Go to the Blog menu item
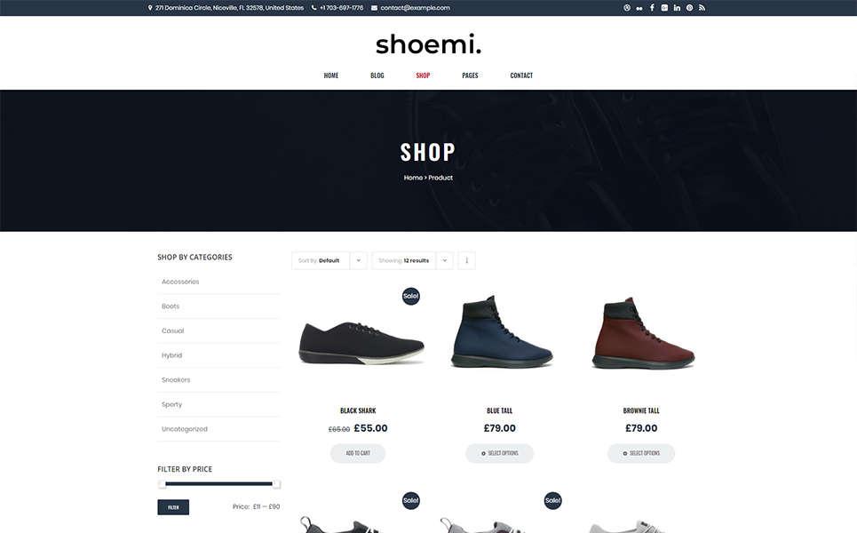Image resolution: width=857 pixels, height=533 pixels. click(377, 76)
